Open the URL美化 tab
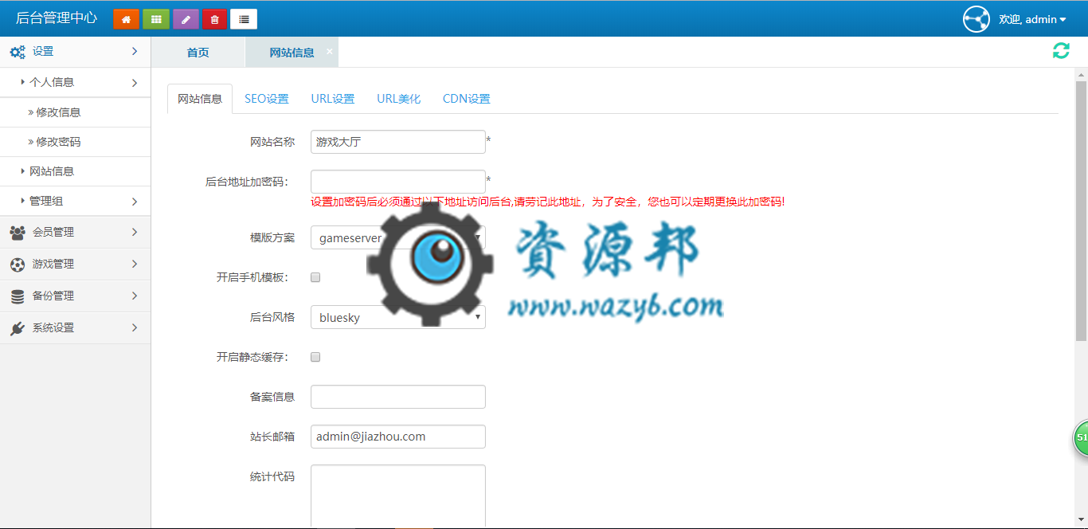Image resolution: width=1088 pixels, height=529 pixels. 398,99
